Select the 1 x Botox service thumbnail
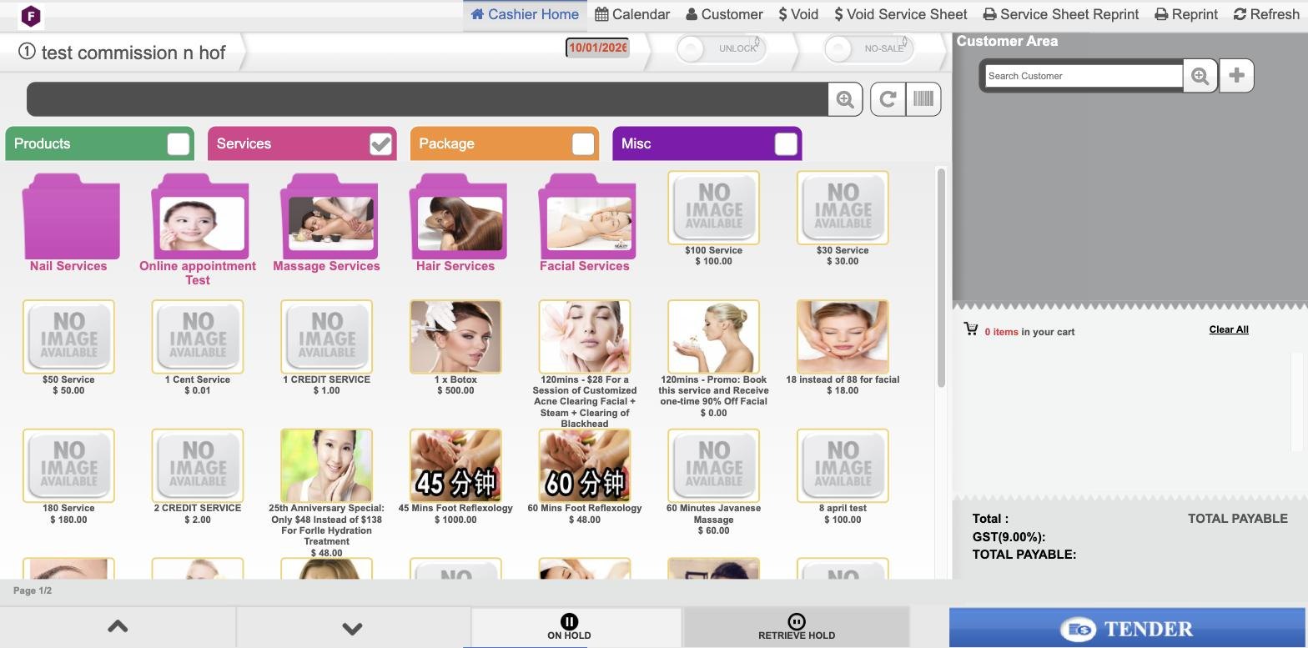1308x648 pixels. coord(455,338)
